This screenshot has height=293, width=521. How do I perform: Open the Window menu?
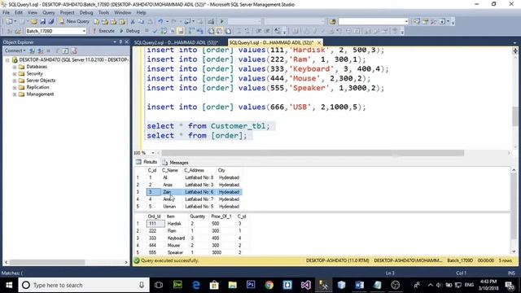123,13
